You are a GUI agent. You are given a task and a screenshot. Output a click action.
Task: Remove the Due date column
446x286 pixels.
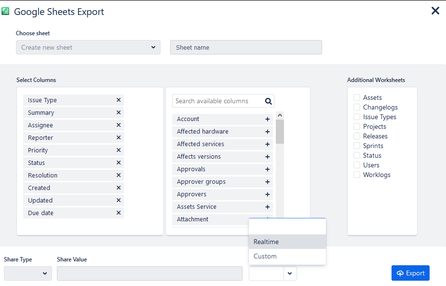tap(119, 213)
